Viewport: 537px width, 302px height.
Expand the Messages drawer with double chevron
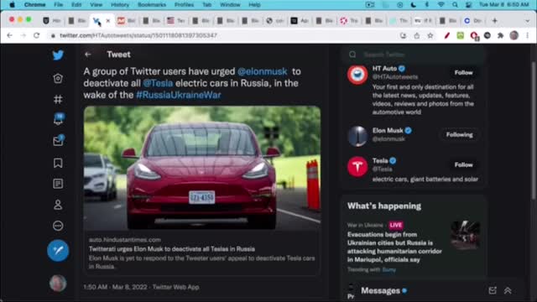coord(508,291)
